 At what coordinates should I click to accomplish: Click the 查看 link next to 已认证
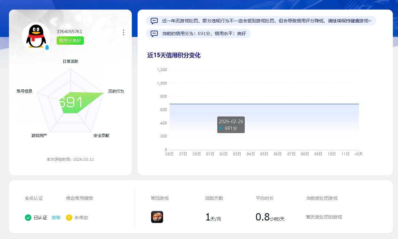pos(56,218)
